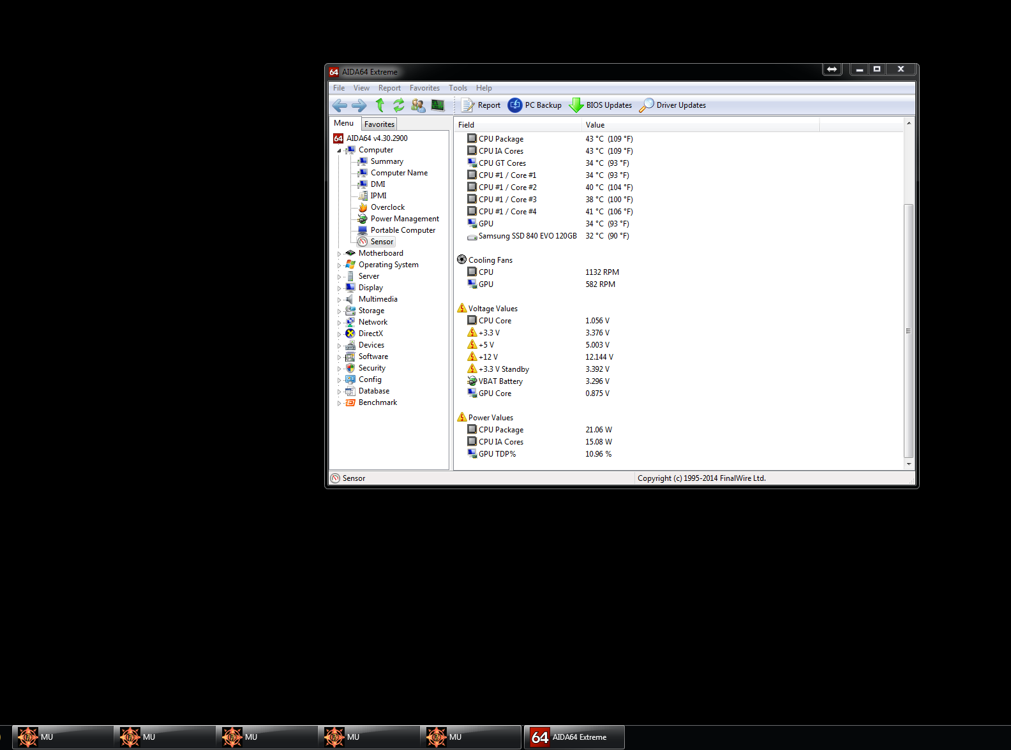This screenshot has height=750, width=1011.
Task: Click the scrollbar up arrow
Action: (908, 123)
